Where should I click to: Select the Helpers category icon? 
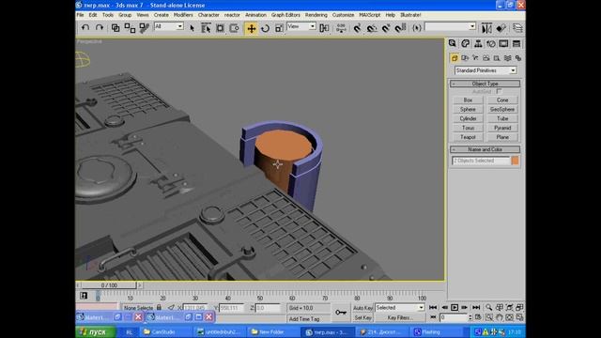pyautogui.click(x=497, y=58)
